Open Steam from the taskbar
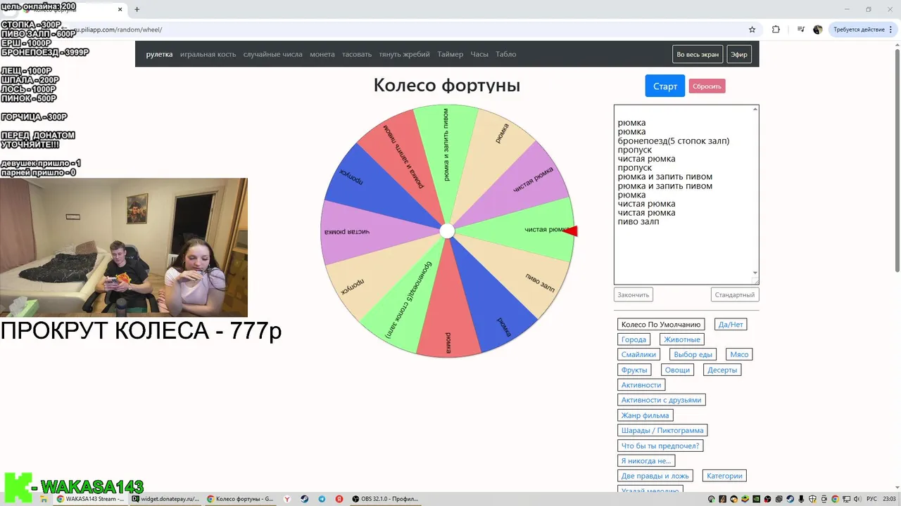Viewport: 901px width, 506px height. tap(304, 499)
